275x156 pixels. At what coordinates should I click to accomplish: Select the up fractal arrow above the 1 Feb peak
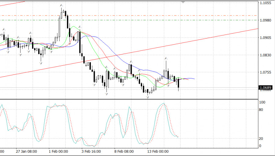pos(61,5)
